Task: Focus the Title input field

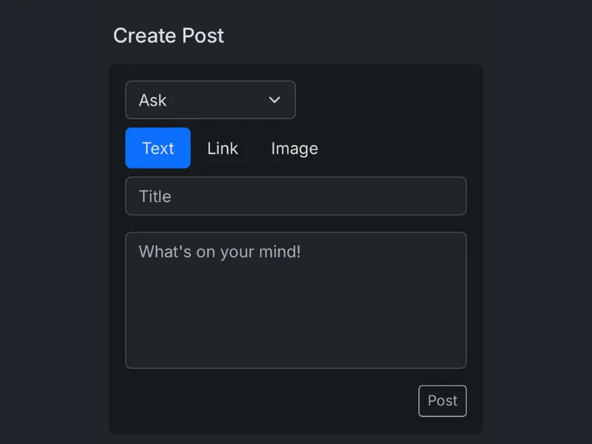Action: tap(296, 196)
